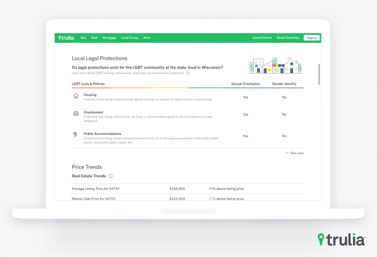The width and height of the screenshot is (377, 257).
Task: Click info icon after LGBT protections description
Action: (x=188, y=73)
